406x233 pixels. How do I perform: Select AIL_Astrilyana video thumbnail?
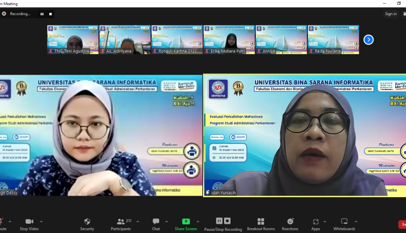pos(125,40)
